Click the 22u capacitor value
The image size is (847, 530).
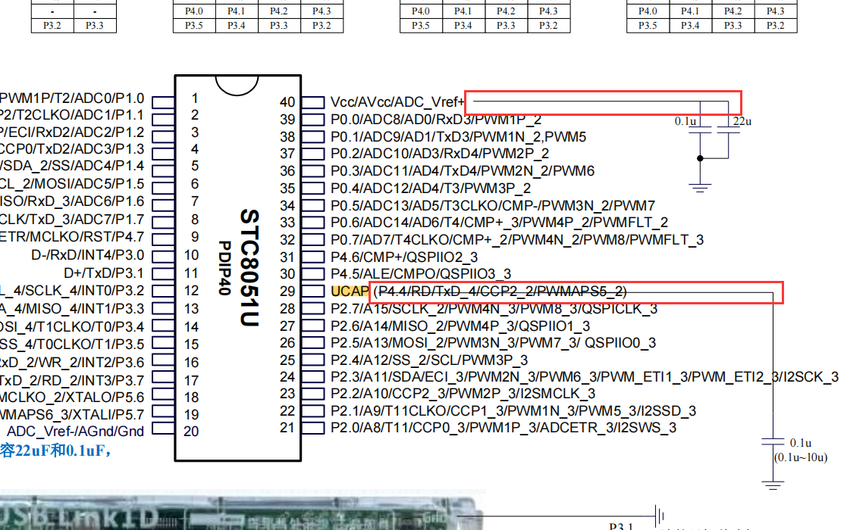[x=742, y=121]
